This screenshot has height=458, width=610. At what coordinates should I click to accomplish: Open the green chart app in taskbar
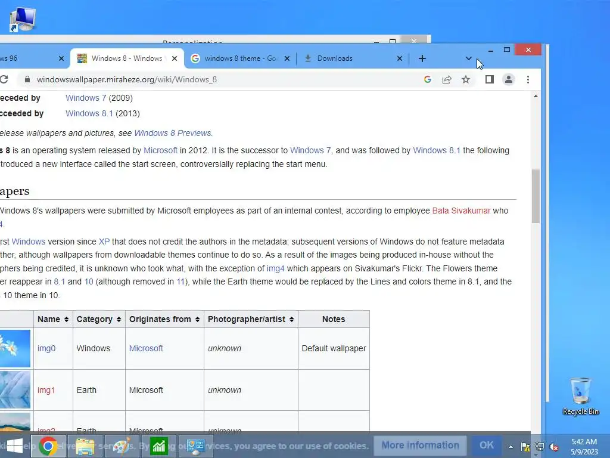pos(159,446)
